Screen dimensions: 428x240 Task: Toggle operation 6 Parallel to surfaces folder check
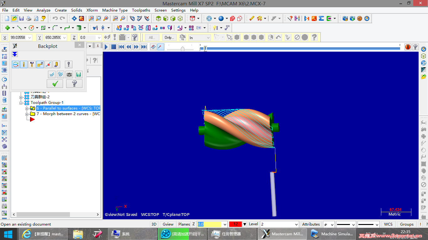click(33, 108)
